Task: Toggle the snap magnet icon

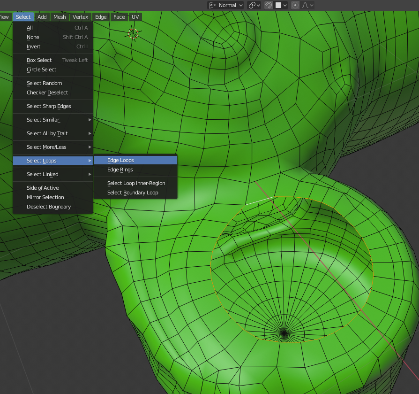Action: pyautogui.click(x=269, y=5)
